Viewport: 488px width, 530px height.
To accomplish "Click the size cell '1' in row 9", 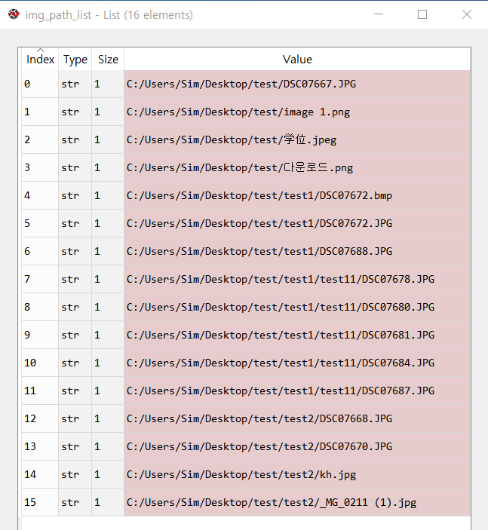I will tap(108, 335).
